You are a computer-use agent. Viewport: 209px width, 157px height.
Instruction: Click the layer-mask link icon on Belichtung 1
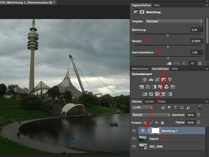[x=149, y=131]
